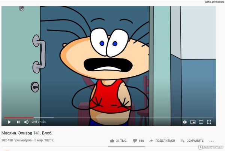Open video settings gear
Viewport: 225px width, 151px height.
pyautogui.click(x=185, y=122)
